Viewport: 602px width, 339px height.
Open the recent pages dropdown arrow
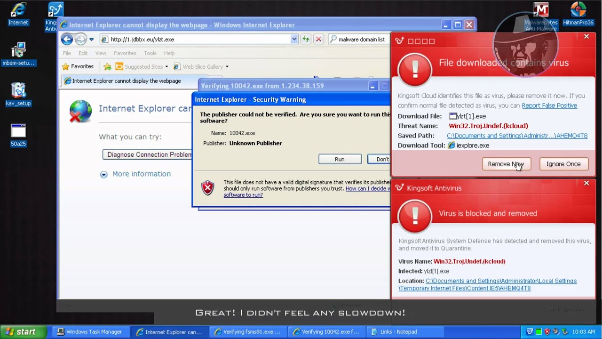[92, 40]
